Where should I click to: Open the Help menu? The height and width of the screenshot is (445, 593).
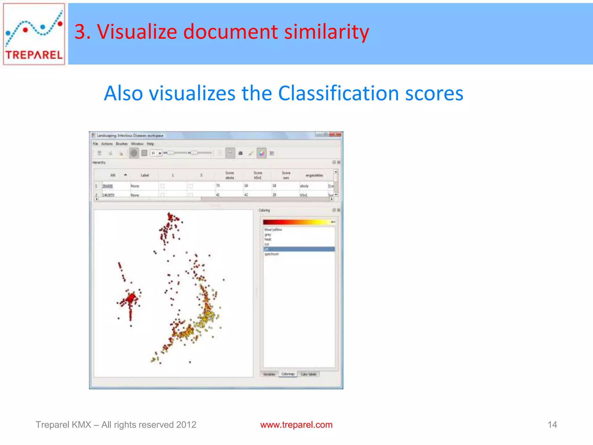point(150,144)
